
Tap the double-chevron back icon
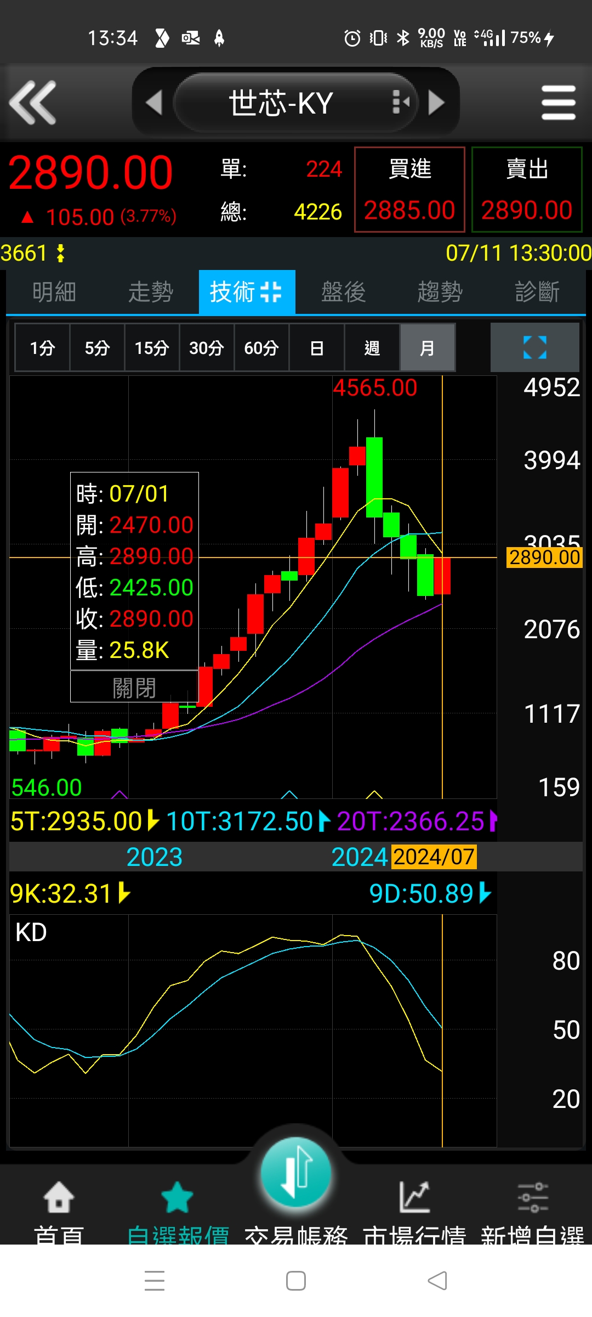[x=33, y=102]
